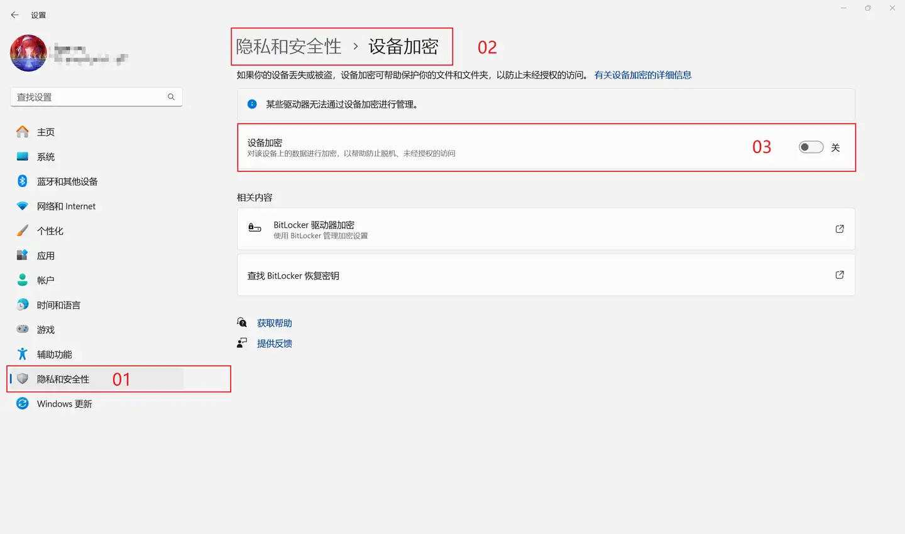Go to 时间和语言 settings

coord(96,305)
